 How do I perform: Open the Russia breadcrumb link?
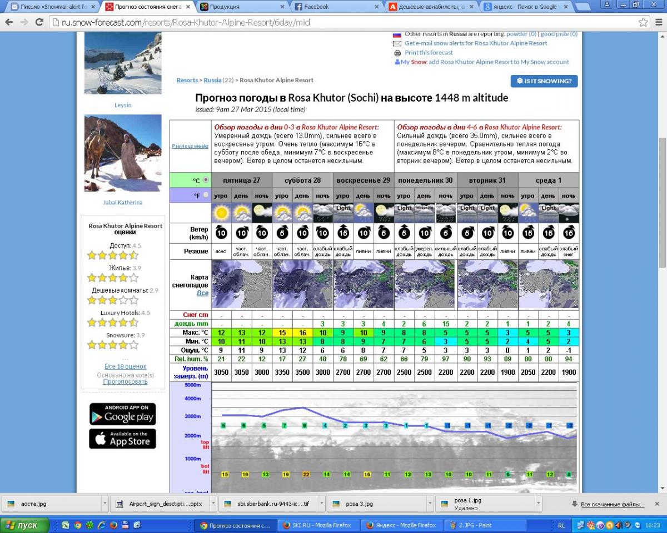coord(212,80)
